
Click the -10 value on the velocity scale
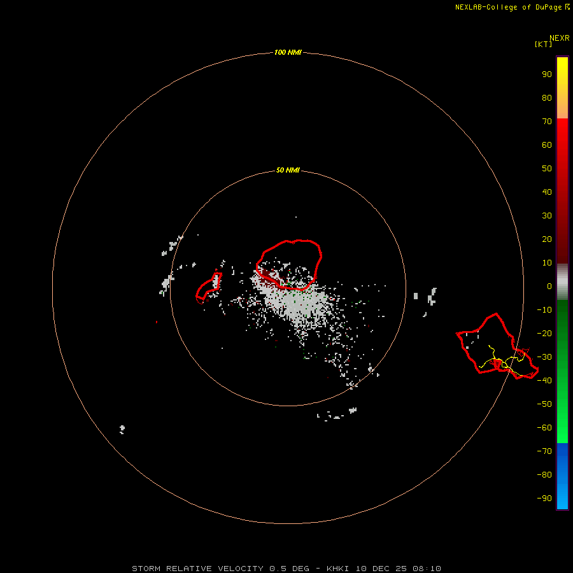pyautogui.click(x=544, y=310)
